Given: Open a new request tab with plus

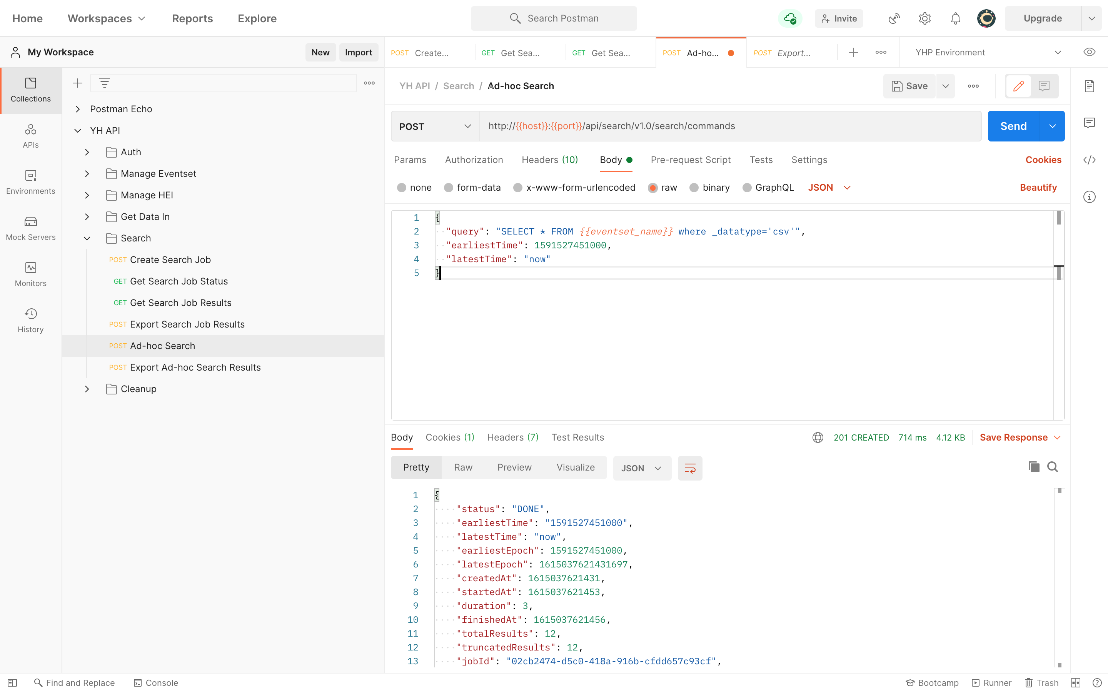Looking at the screenshot, I should [853, 52].
